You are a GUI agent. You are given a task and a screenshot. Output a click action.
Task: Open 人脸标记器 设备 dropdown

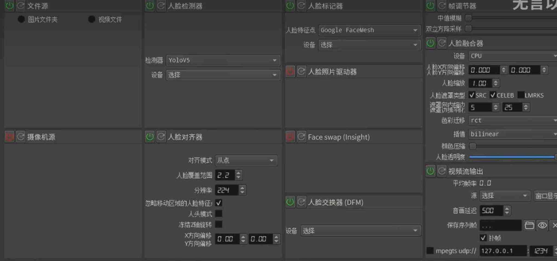(x=369, y=45)
